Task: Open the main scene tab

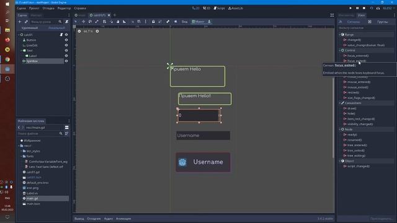Action: click(81, 15)
